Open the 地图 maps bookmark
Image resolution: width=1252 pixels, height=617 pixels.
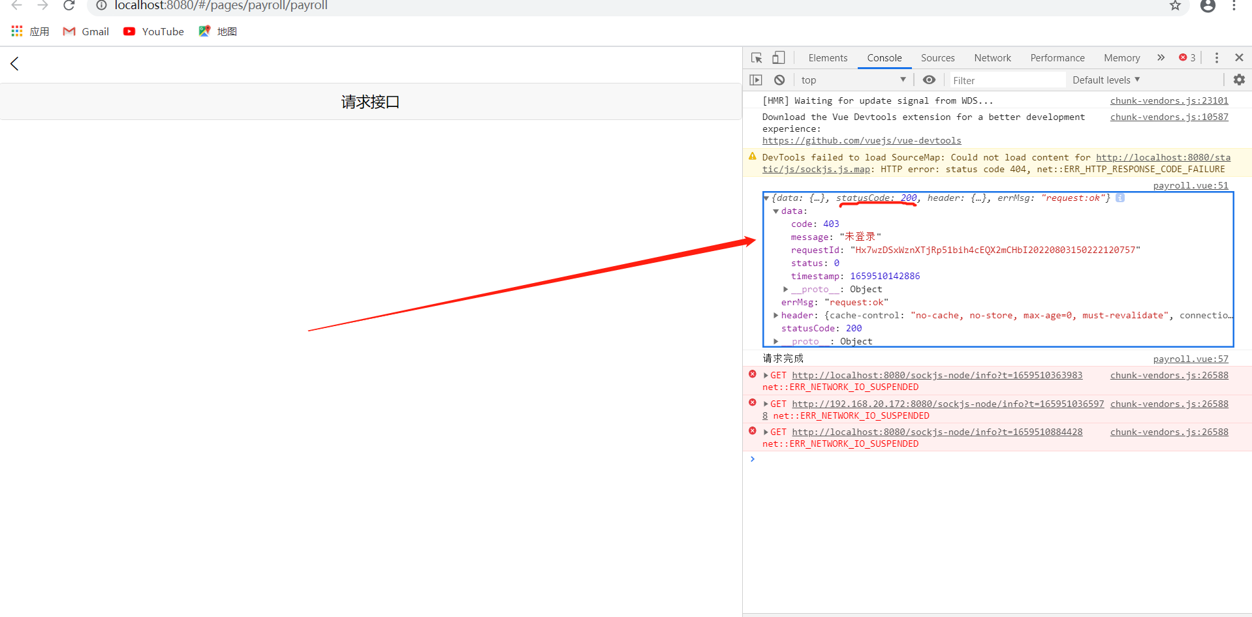click(x=217, y=31)
